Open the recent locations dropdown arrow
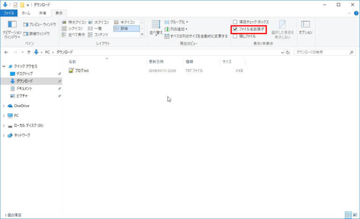 point(22,53)
